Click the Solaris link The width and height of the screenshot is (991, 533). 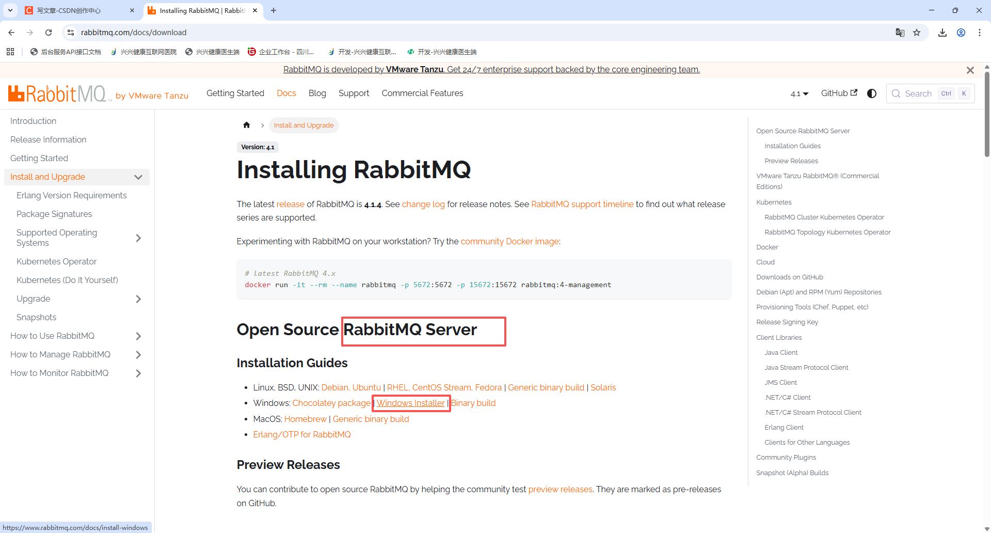coord(603,387)
